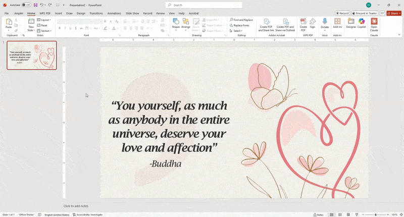This screenshot has height=217, width=404.
Task: Switch to the Design tab
Action: (x=81, y=13)
